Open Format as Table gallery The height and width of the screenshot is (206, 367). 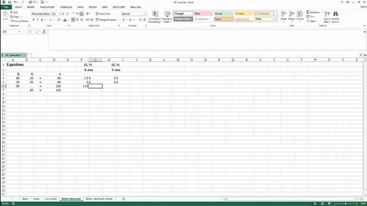[167, 17]
